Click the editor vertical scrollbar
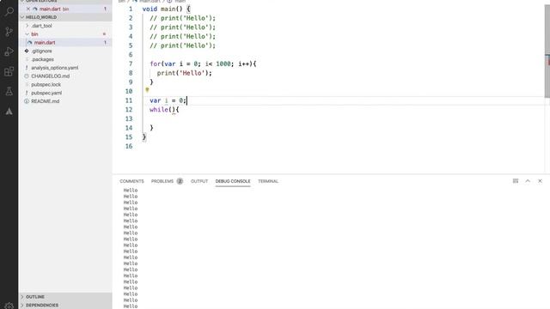This screenshot has width=550, height=309. (x=547, y=51)
